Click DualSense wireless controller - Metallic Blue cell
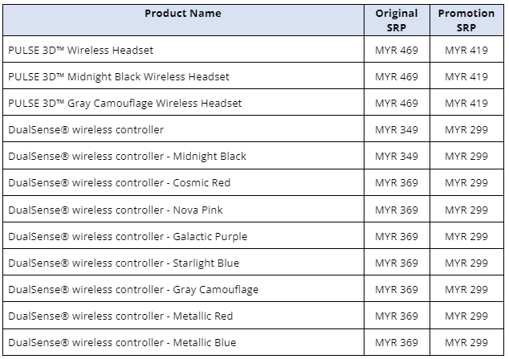 click(x=122, y=343)
